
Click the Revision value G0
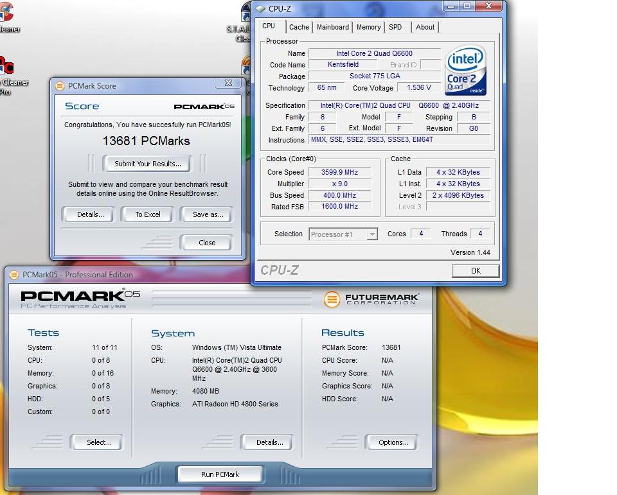(x=474, y=128)
